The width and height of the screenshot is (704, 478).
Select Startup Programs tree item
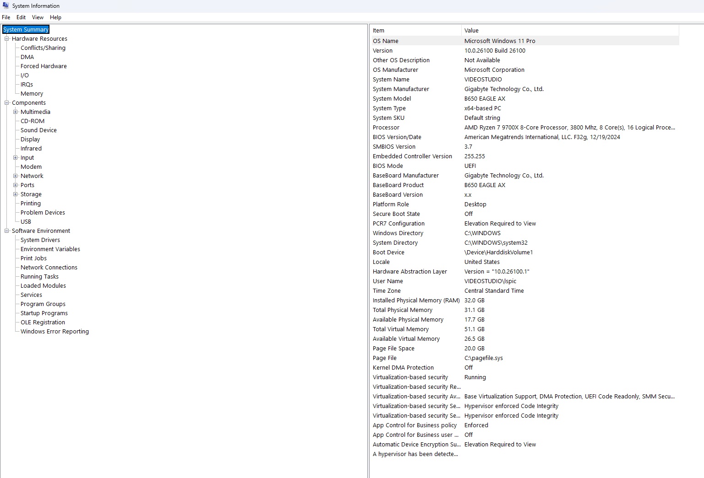click(44, 313)
